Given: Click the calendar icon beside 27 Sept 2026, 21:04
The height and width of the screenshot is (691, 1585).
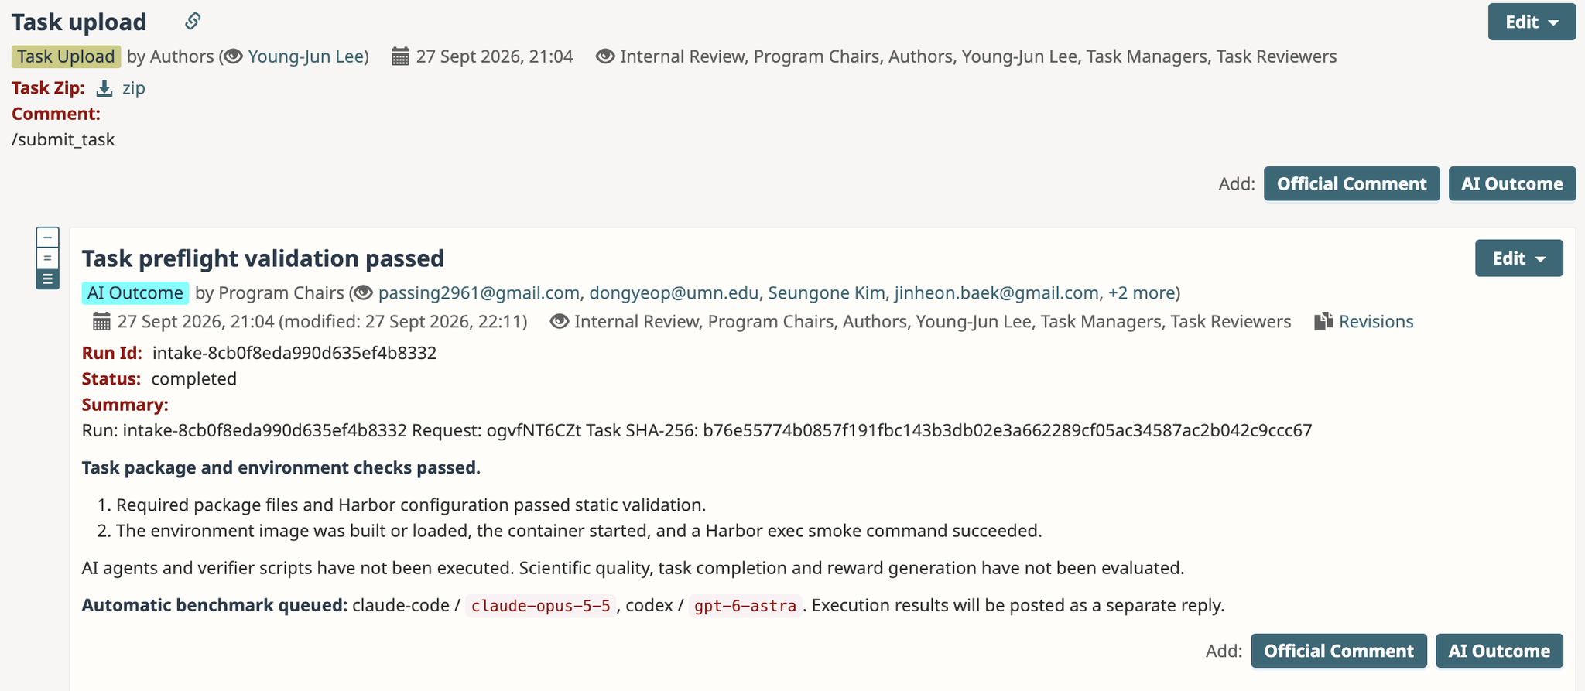Looking at the screenshot, I should pyautogui.click(x=400, y=56).
